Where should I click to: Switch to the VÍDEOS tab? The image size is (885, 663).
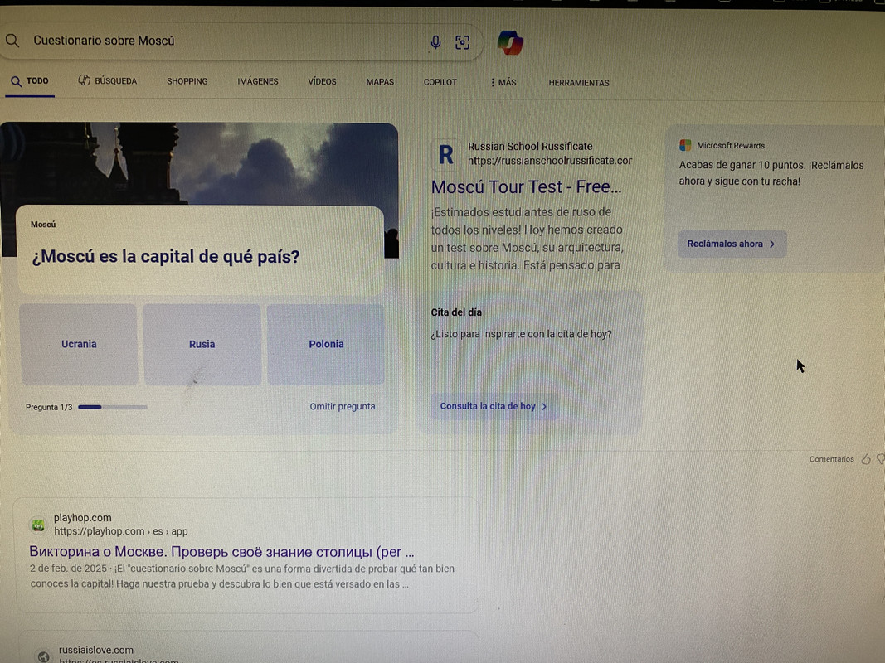pyautogui.click(x=323, y=81)
